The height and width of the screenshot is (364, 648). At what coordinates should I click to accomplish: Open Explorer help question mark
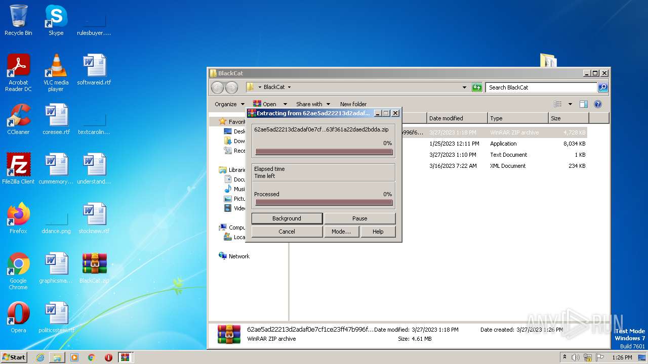click(x=598, y=104)
